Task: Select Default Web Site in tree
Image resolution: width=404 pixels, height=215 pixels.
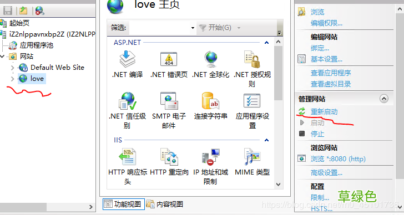Action: (x=58, y=68)
